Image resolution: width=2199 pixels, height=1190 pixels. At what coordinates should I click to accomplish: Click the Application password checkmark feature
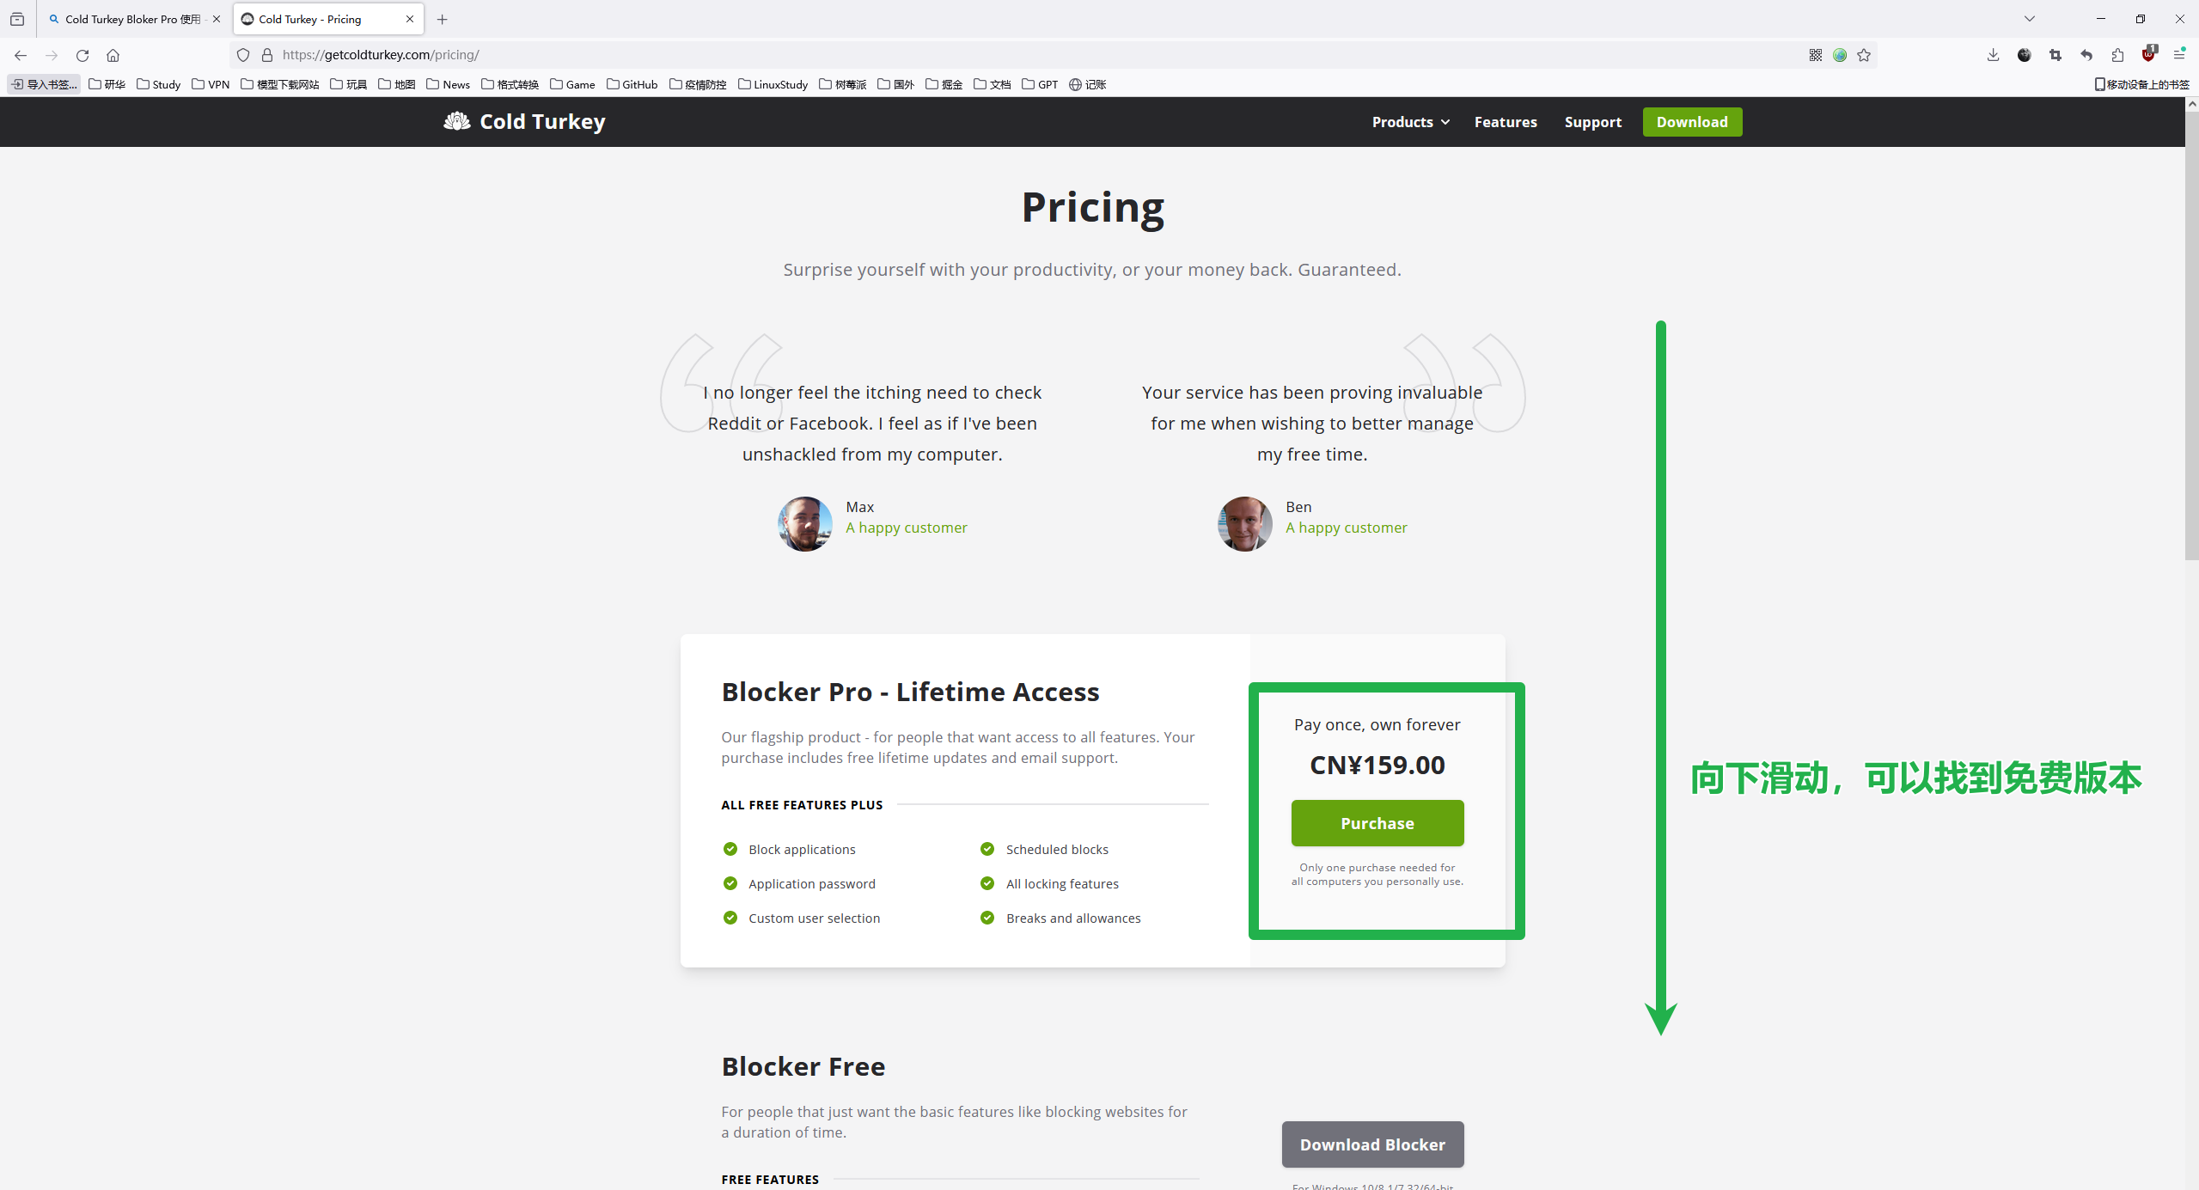[x=730, y=882]
